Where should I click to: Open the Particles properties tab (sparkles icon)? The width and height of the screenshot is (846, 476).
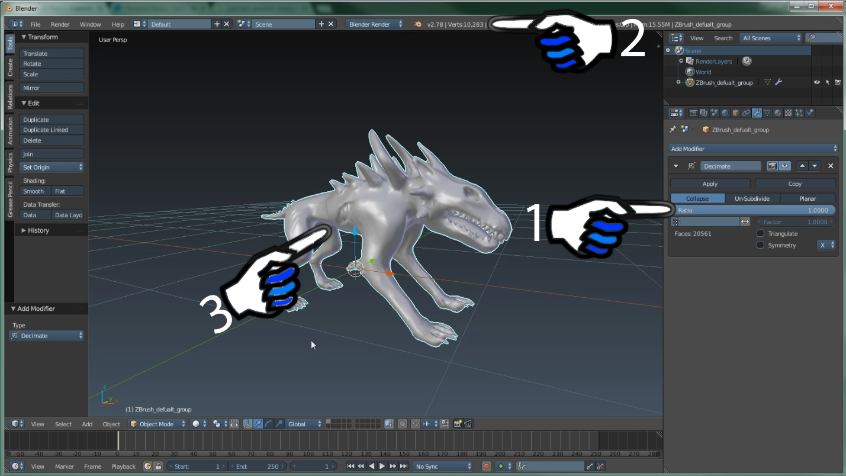coord(799,112)
